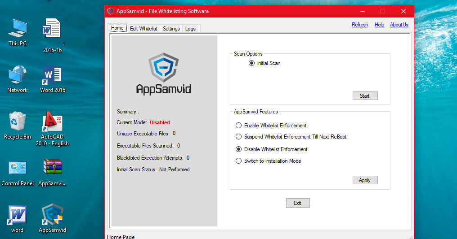Screen dimensions: 457x239
Task: Open the Logs tab
Action: [x=190, y=28]
